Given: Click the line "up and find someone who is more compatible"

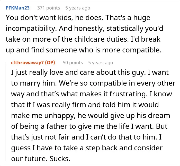Looking at the screenshot, I should point(84,50).
